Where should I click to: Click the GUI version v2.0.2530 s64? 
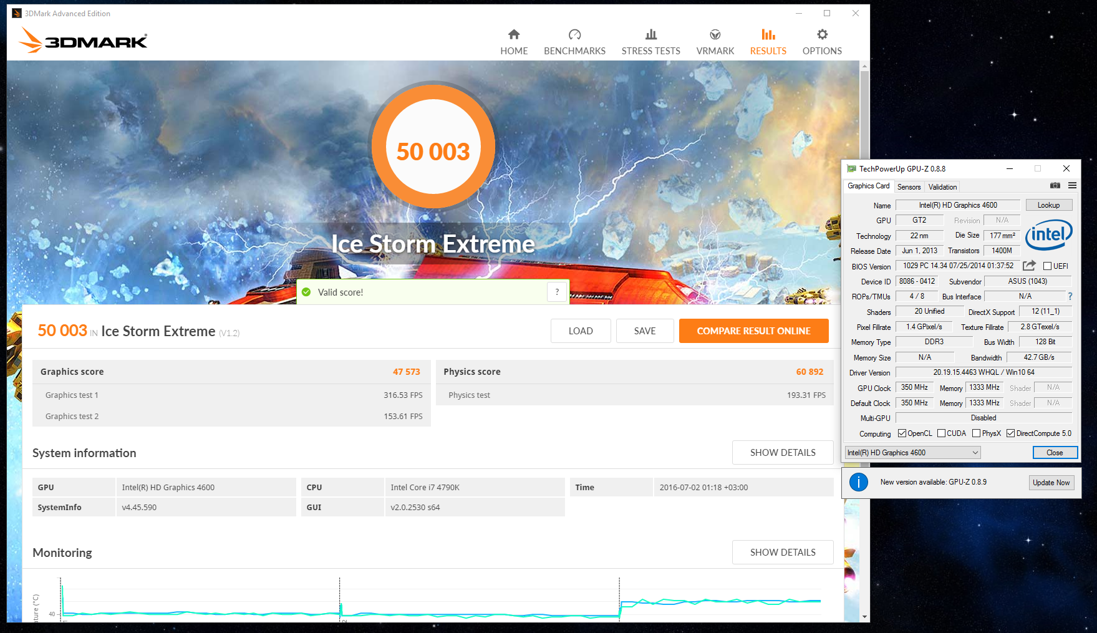[415, 507]
